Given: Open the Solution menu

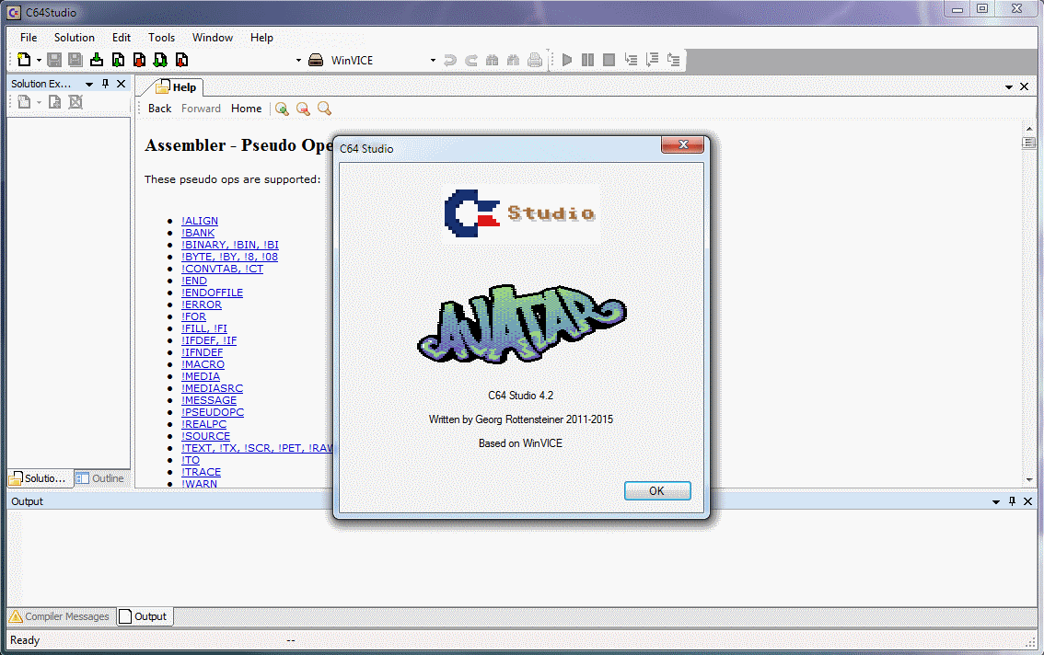Looking at the screenshot, I should [x=74, y=38].
